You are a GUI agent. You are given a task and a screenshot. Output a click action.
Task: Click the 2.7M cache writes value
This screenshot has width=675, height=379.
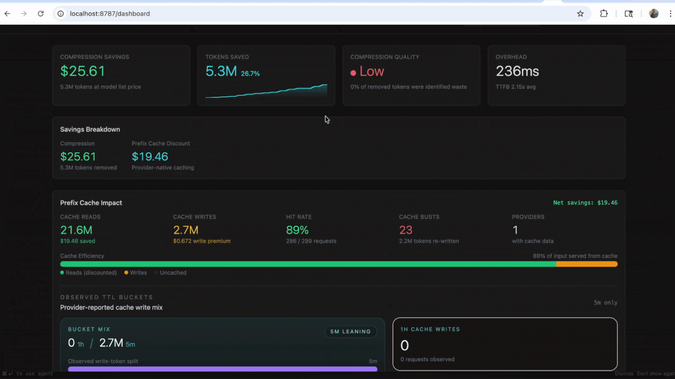click(x=186, y=230)
